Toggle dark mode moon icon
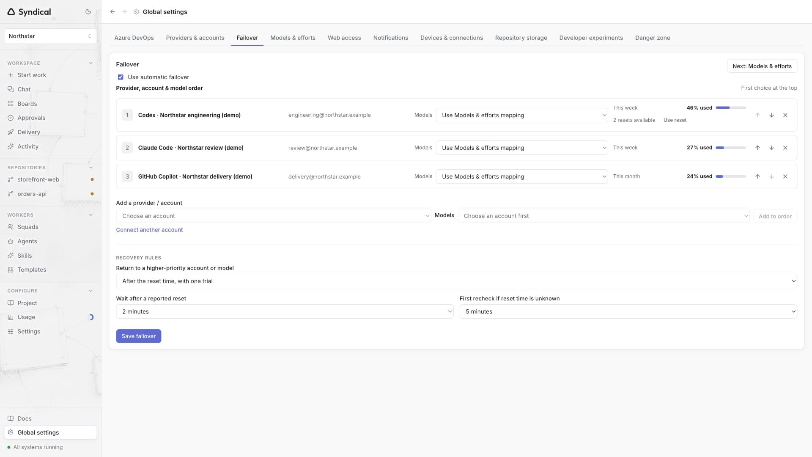Viewport: 812px width, 457px height. (88, 12)
